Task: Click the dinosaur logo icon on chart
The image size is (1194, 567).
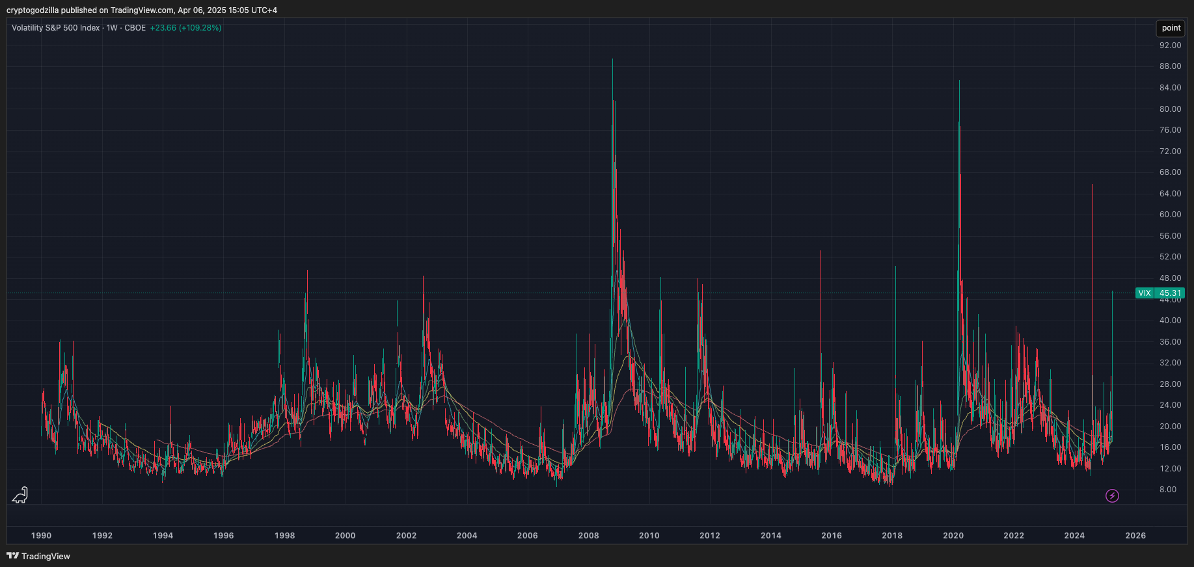Action: 20,495
